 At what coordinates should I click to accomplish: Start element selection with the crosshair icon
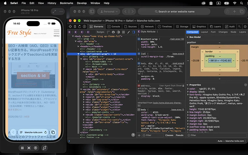point(70,26)
